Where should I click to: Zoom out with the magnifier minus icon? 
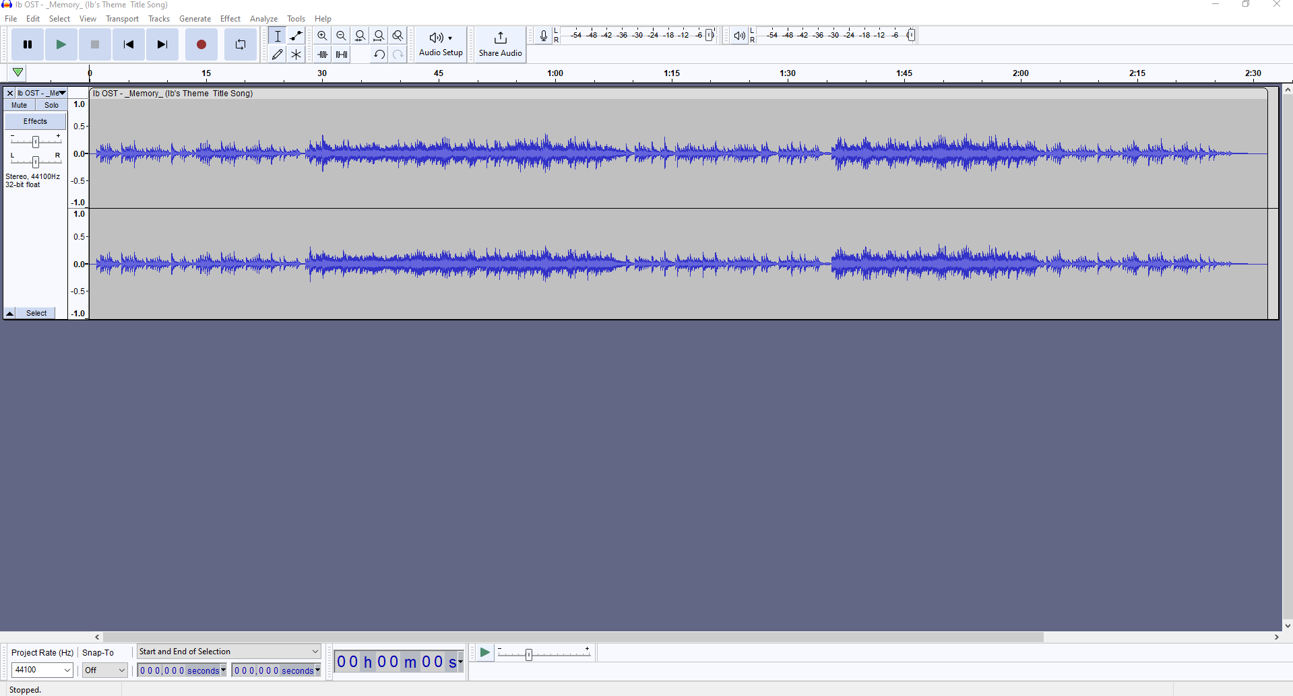click(x=342, y=36)
